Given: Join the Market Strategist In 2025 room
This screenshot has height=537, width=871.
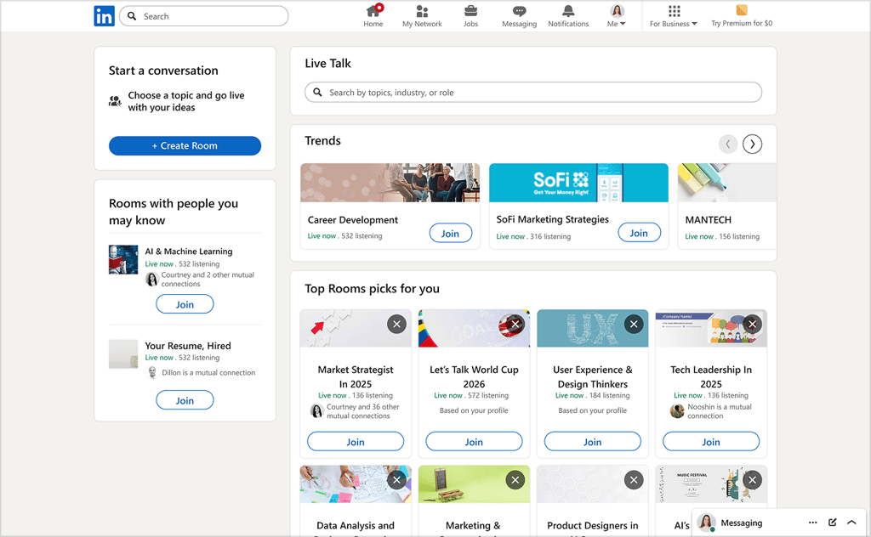Looking at the screenshot, I should tap(356, 442).
